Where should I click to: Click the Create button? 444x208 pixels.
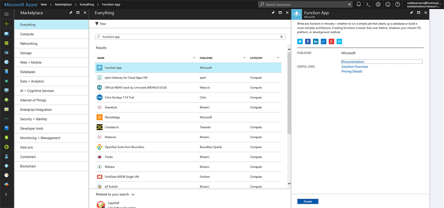[x=307, y=202]
